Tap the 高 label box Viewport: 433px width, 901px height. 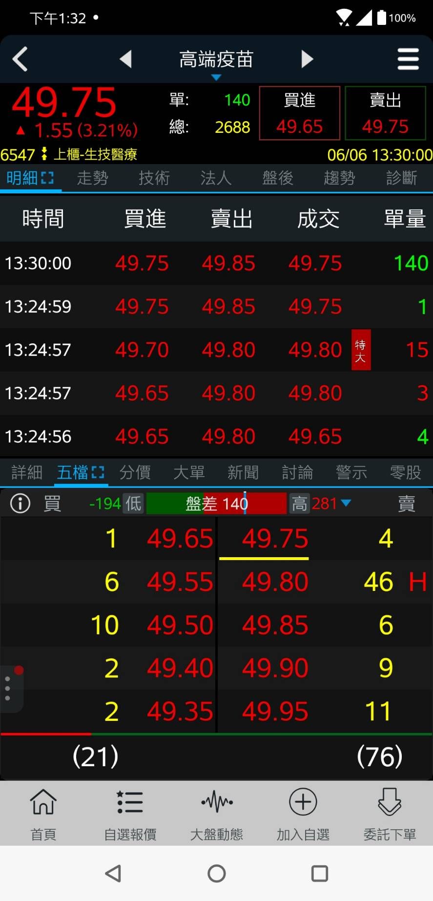(299, 503)
